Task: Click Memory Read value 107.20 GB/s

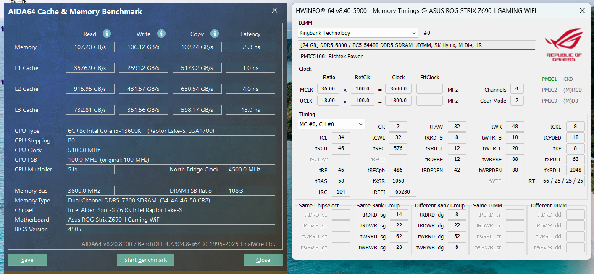Action: click(90, 47)
